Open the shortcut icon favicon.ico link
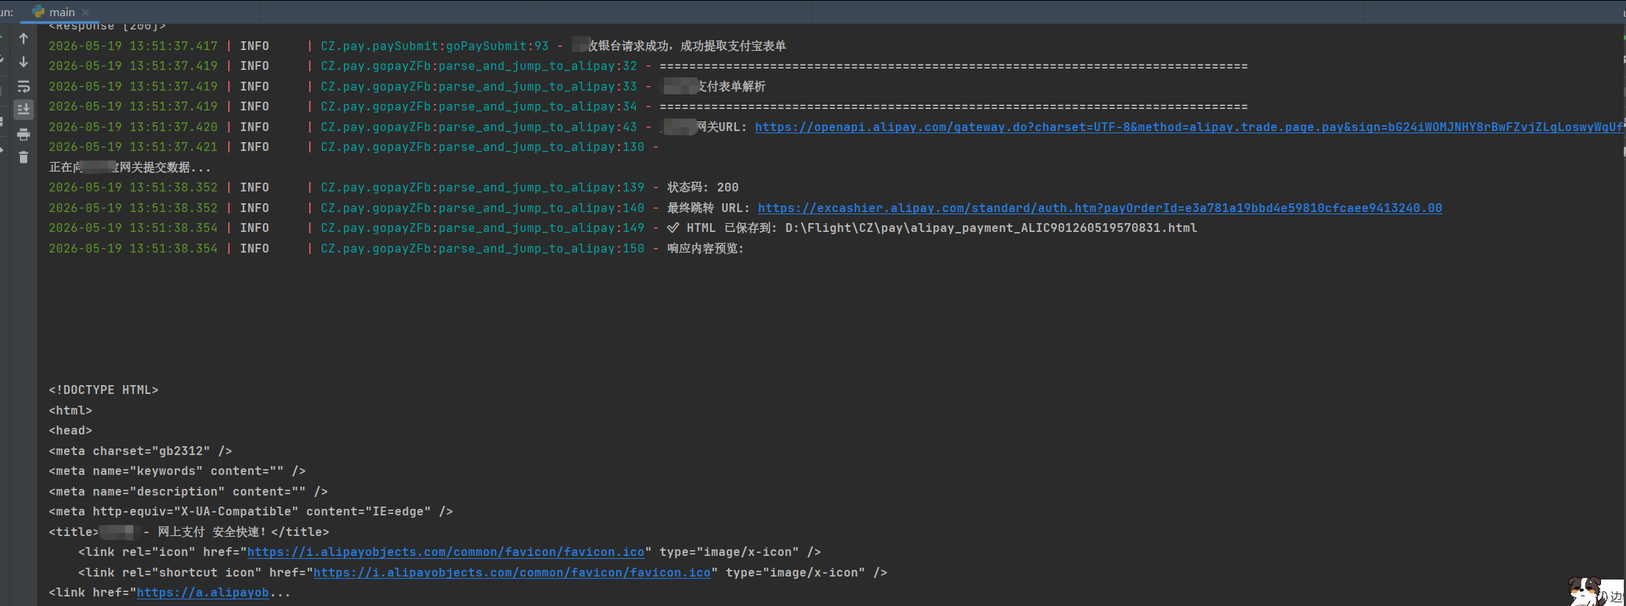The width and height of the screenshot is (1626, 606). coord(512,572)
